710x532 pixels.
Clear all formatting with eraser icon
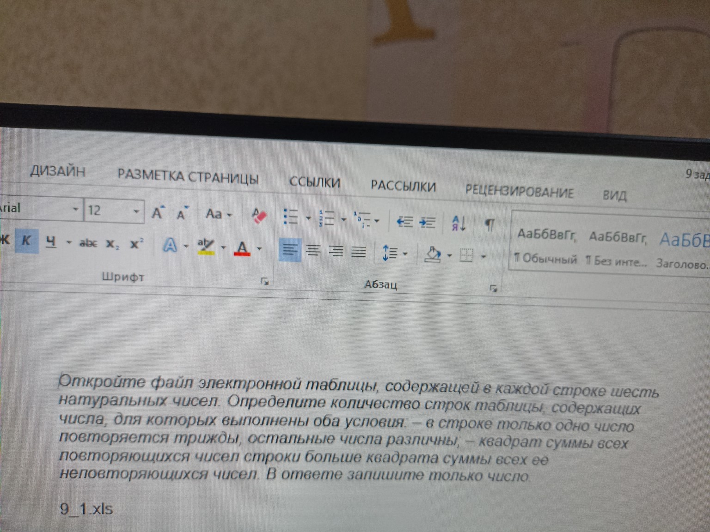(x=259, y=215)
